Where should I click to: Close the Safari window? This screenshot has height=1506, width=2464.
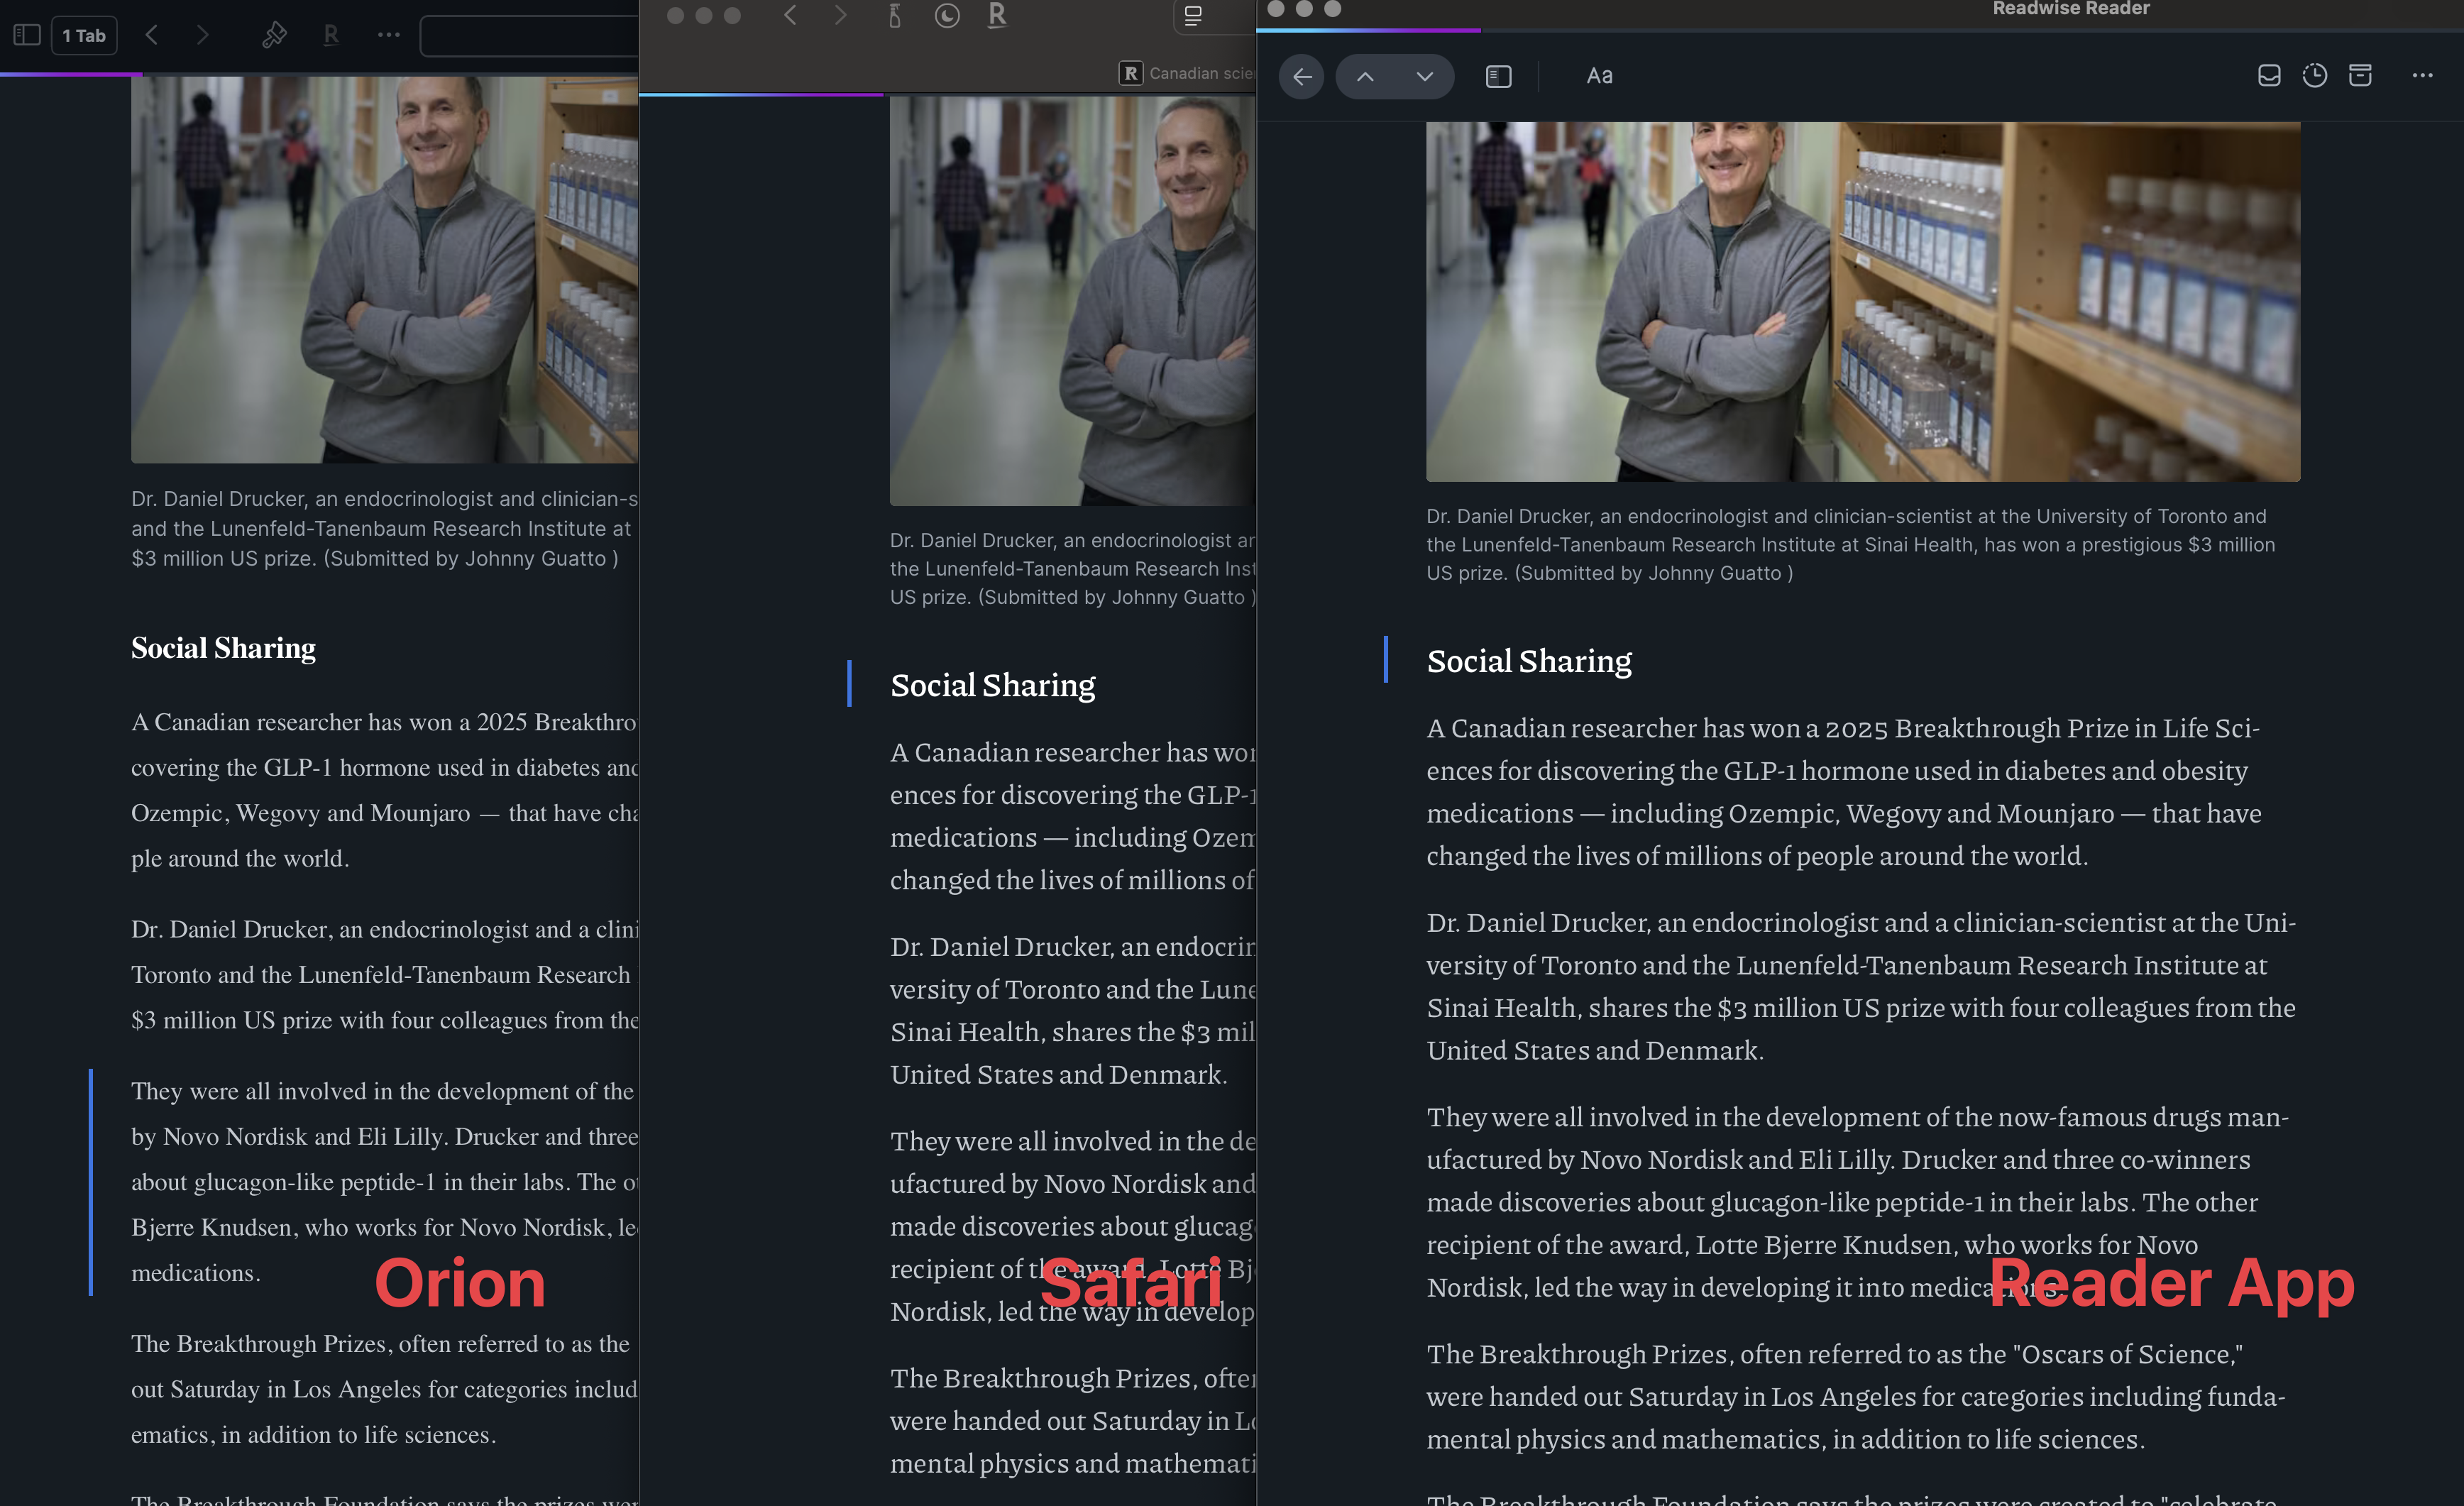pos(675,15)
